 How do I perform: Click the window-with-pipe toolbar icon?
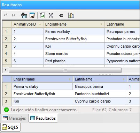[x=32, y=15]
